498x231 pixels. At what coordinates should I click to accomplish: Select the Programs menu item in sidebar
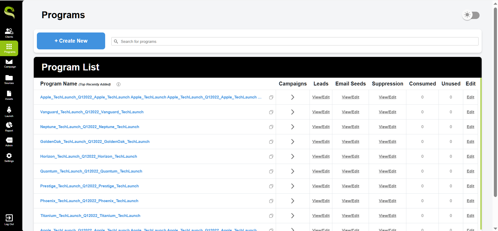tap(9, 48)
